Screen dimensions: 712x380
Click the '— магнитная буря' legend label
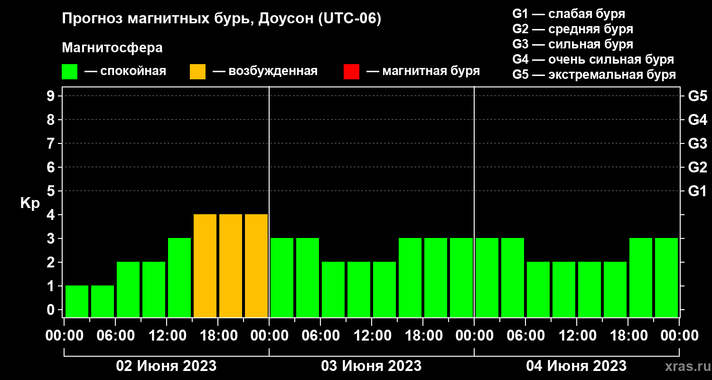(x=423, y=72)
